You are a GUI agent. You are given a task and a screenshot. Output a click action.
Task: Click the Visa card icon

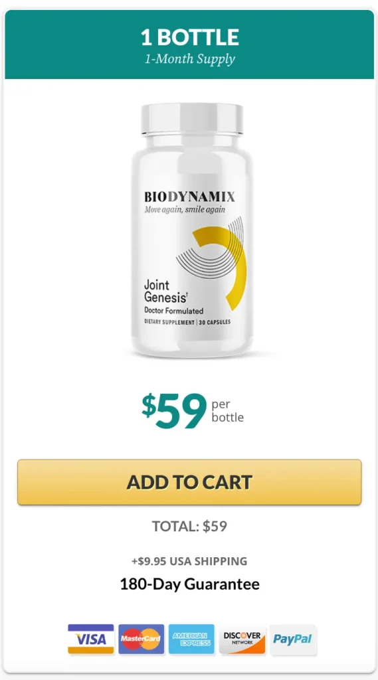coord(91,639)
